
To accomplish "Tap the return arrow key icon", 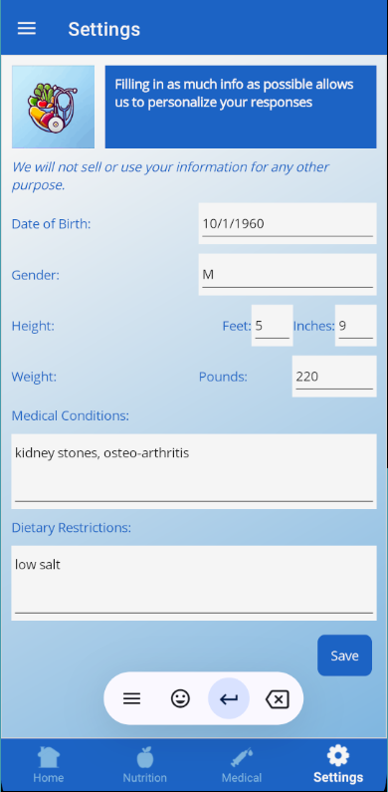I will click(229, 698).
